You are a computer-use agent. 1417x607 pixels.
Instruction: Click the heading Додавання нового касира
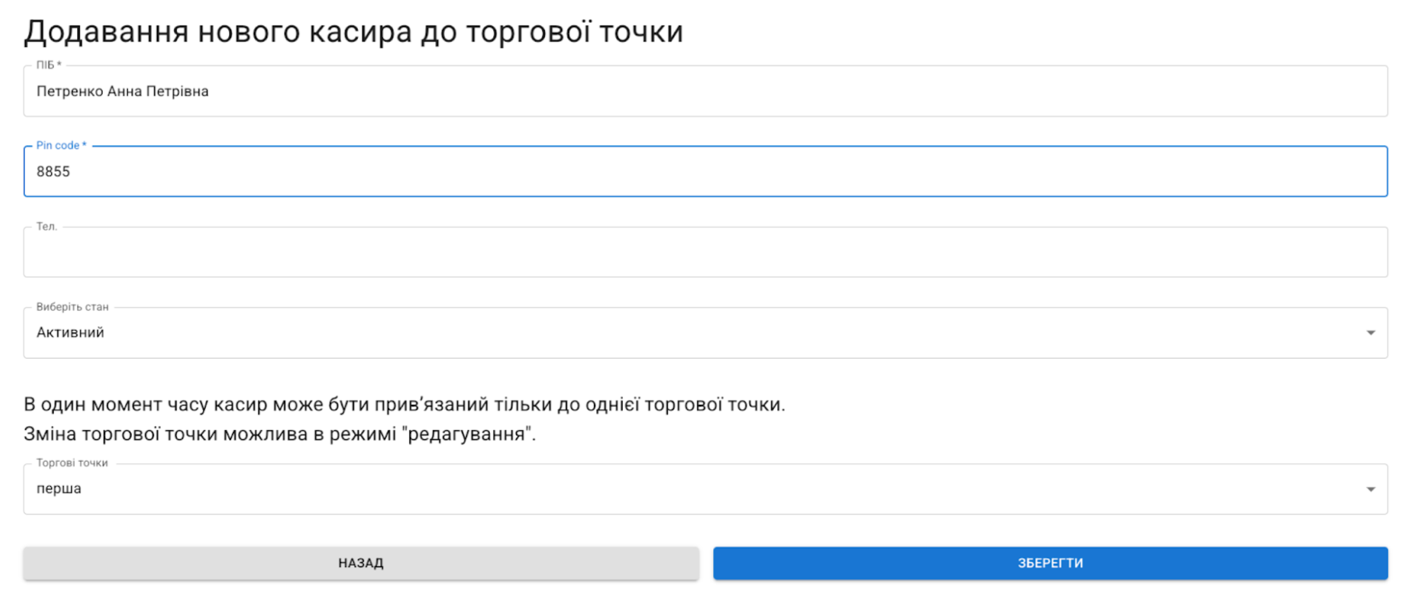tap(353, 31)
